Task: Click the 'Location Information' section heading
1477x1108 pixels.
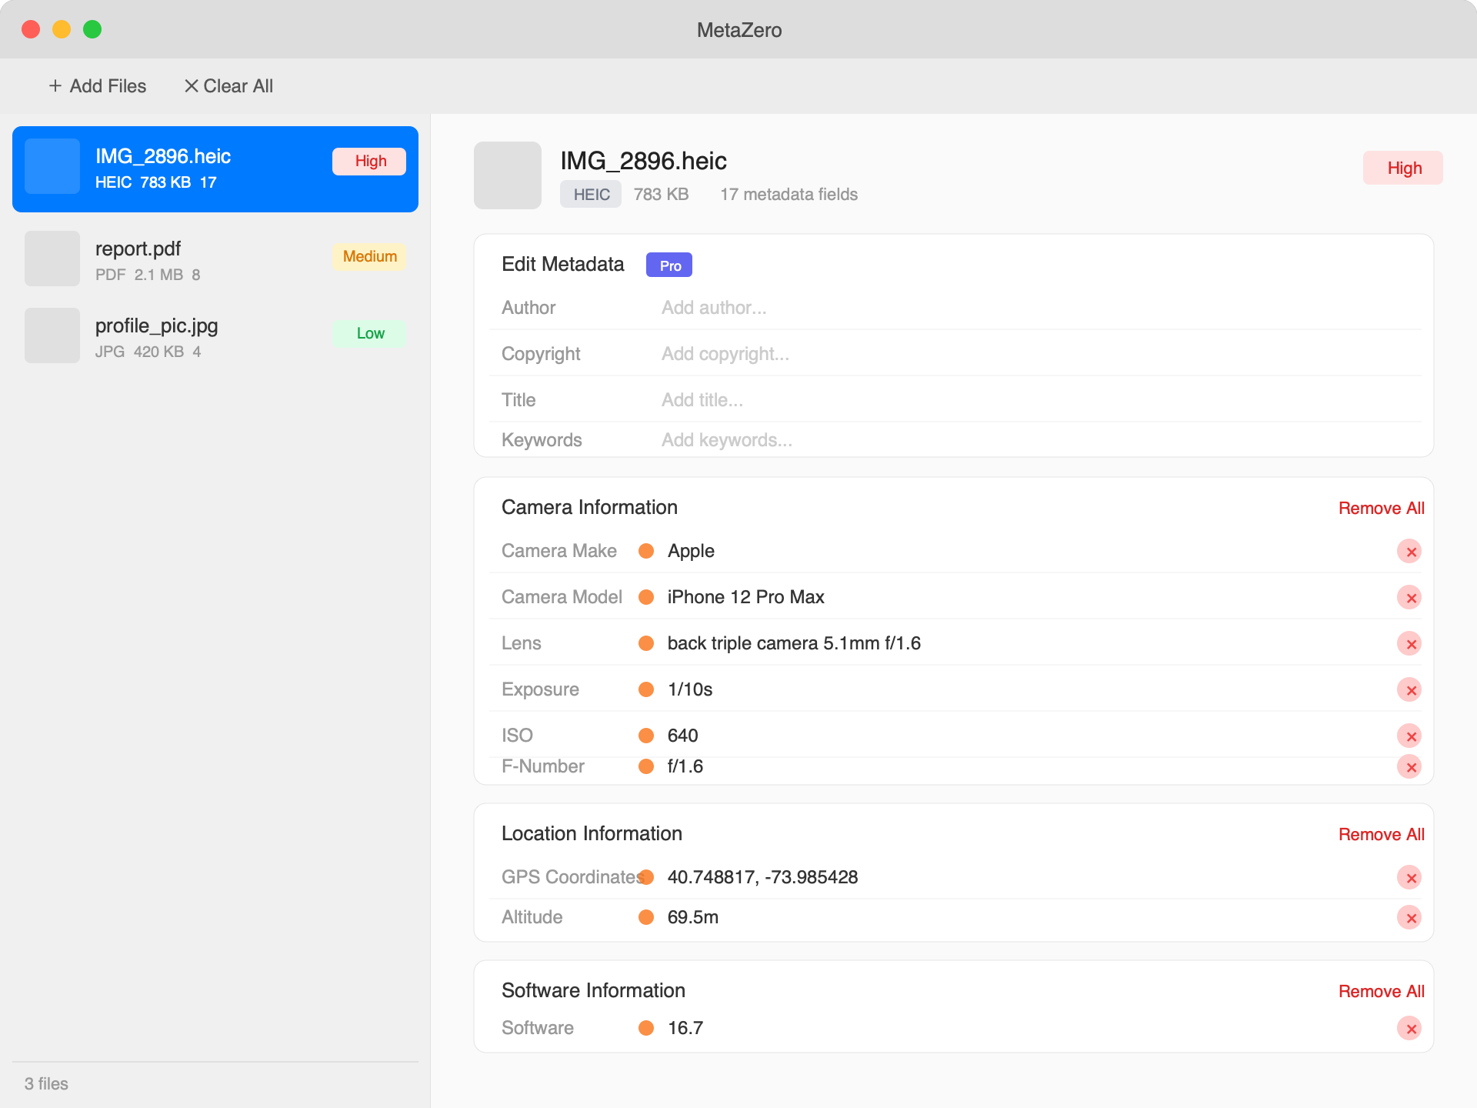Action: (x=592, y=833)
